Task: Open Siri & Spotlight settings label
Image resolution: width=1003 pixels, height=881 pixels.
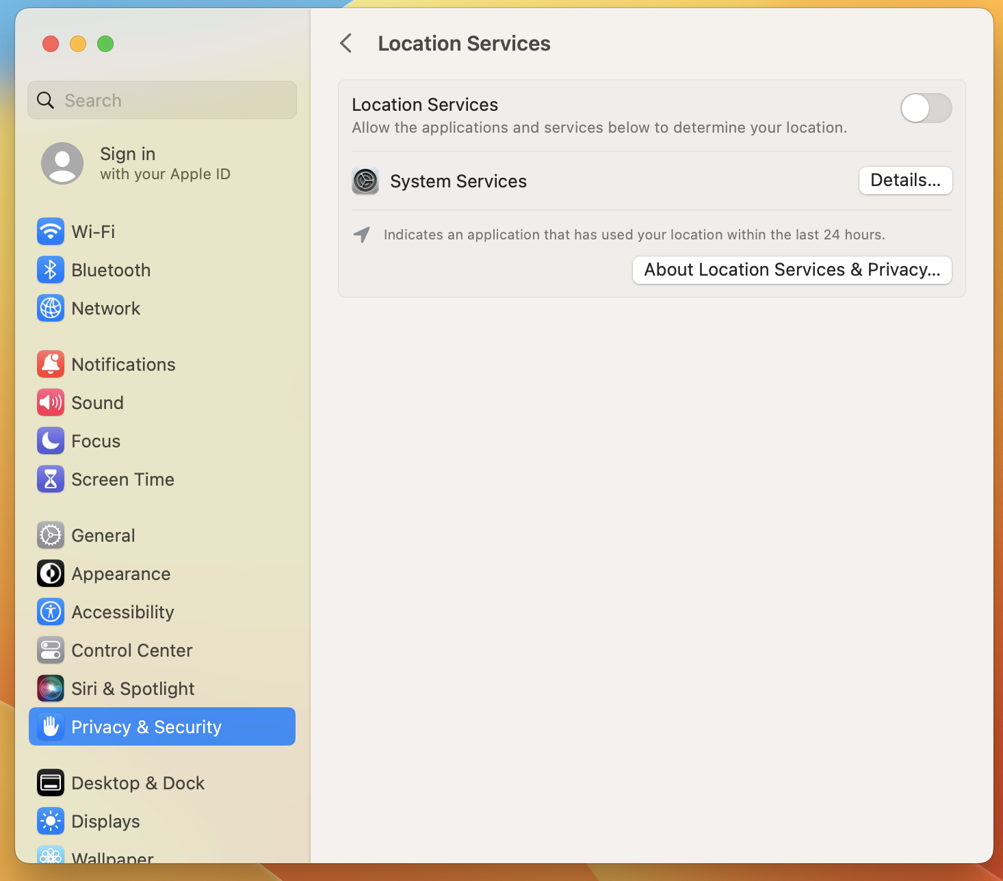Action: tap(133, 689)
